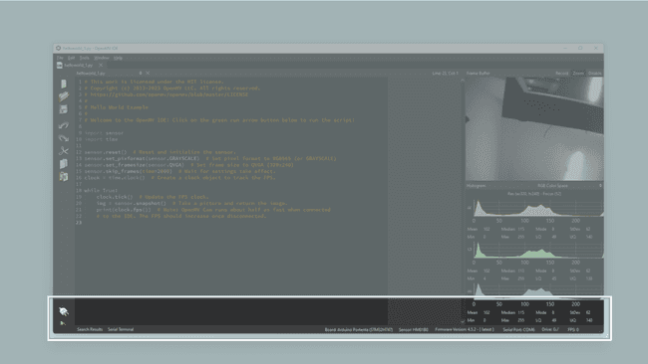Open the document selector dropdown for helloworld_1.py
The height and width of the screenshot is (364, 648).
pos(109,73)
